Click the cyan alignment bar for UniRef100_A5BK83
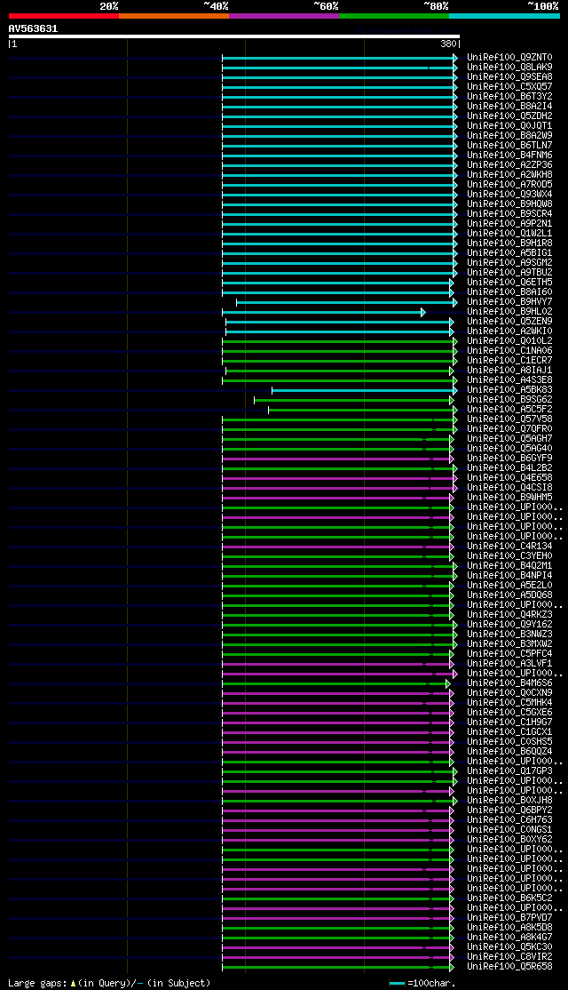Screen dimensions: 568x990 365,390
